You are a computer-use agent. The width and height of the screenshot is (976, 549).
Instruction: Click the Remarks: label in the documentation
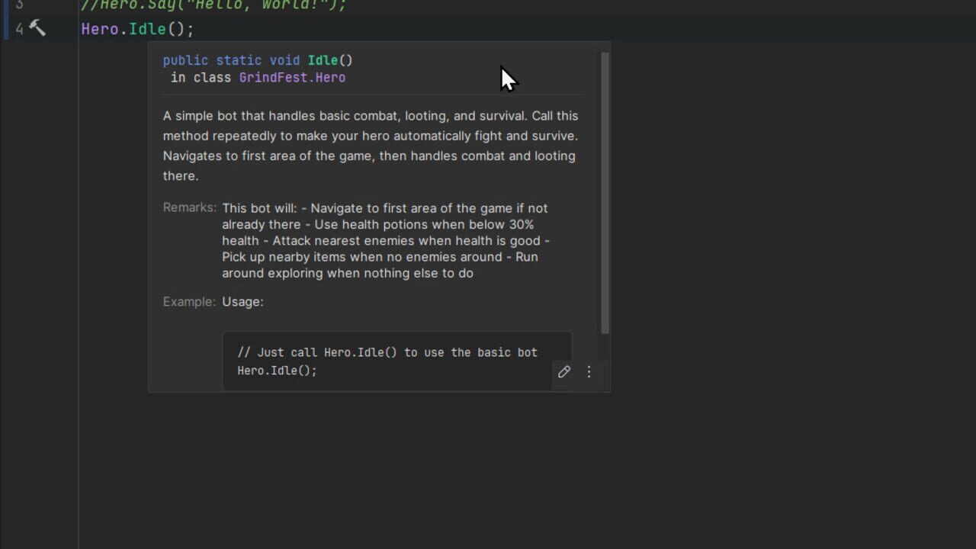[x=189, y=208]
